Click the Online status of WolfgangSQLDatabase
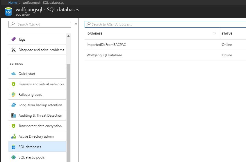This screenshot has width=246, height=162. [x=227, y=55]
